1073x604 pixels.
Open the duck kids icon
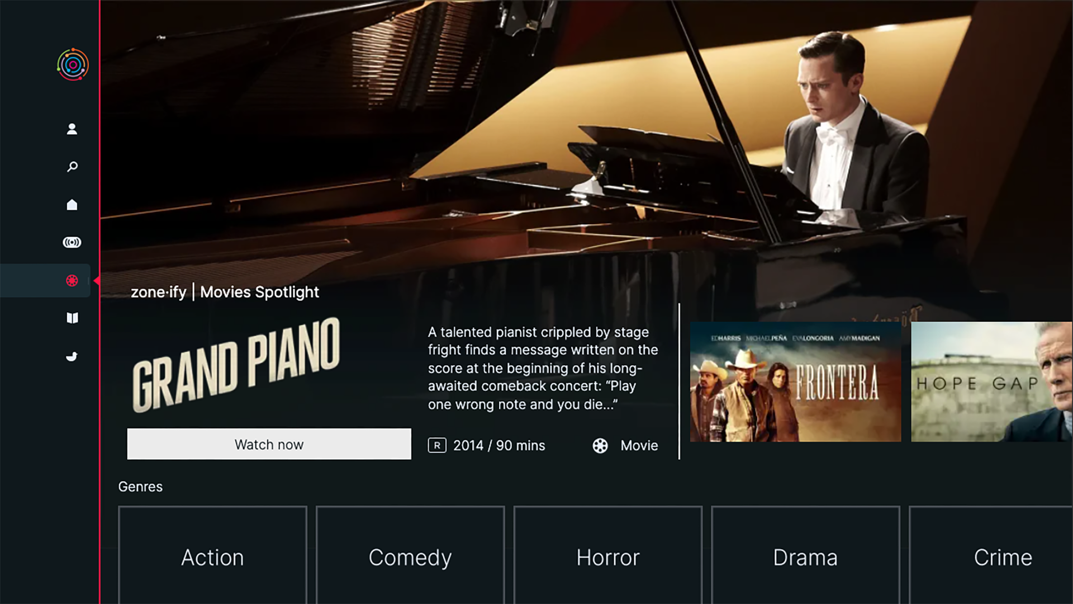click(72, 356)
